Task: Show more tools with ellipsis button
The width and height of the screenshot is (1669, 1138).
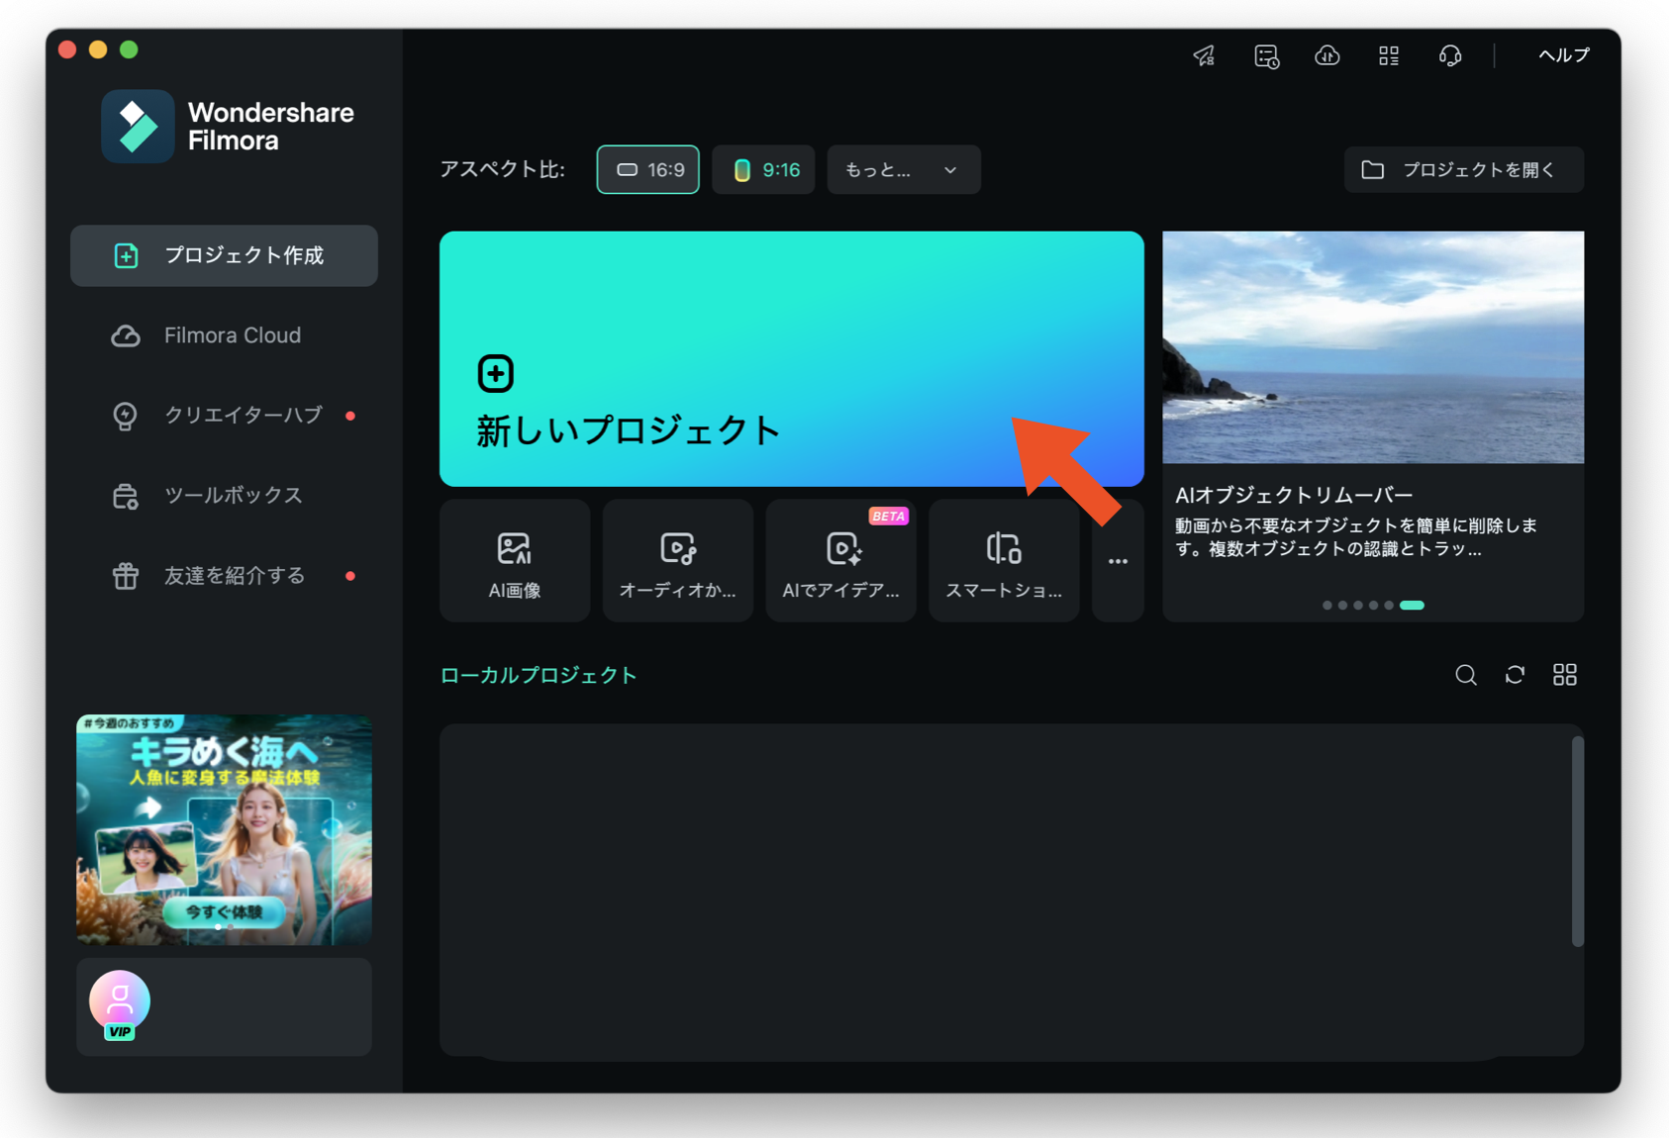Action: (1118, 561)
